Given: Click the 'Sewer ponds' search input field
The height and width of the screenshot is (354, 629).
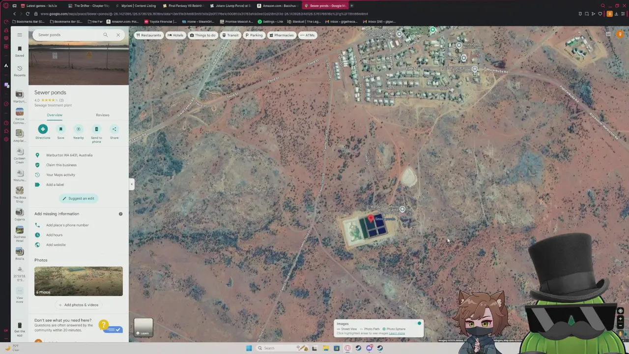Looking at the screenshot, I should (69, 35).
